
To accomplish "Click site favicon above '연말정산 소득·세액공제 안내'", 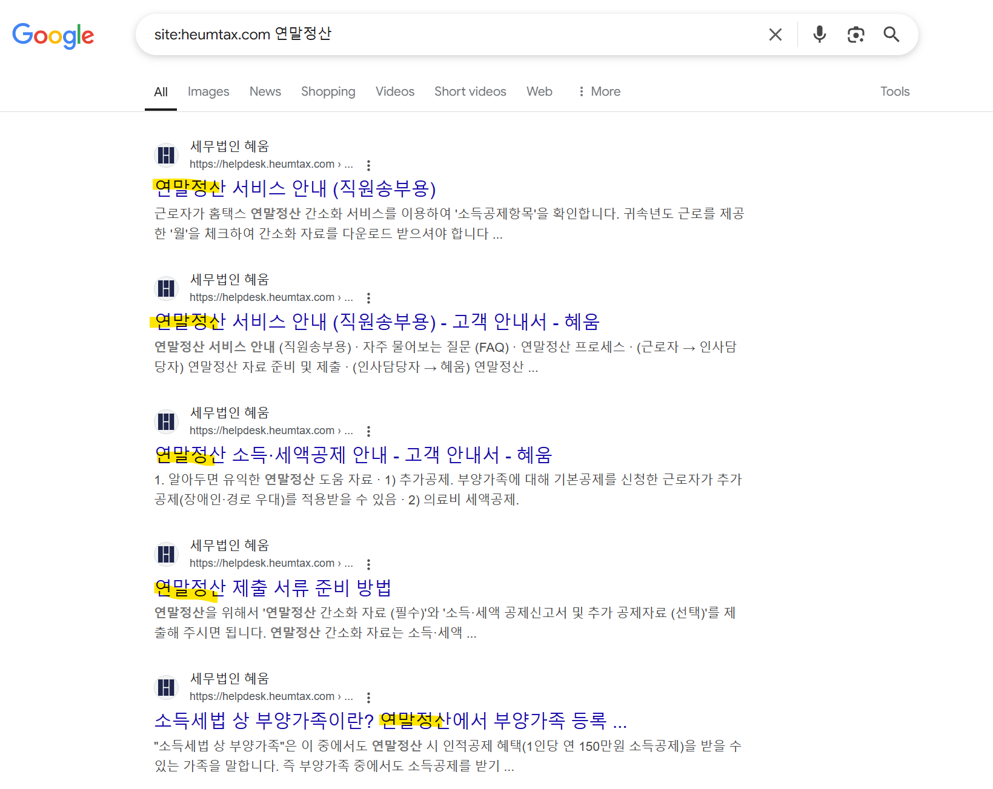I will point(166,421).
